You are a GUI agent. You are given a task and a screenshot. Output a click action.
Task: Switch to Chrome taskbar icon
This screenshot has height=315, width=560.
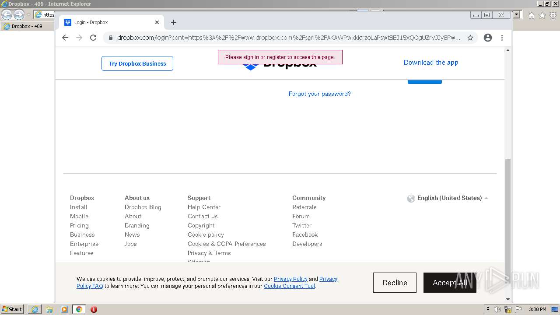[x=79, y=309]
